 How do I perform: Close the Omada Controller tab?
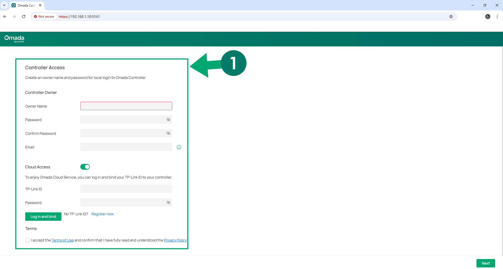pyautogui.click(x=40, y=5)
